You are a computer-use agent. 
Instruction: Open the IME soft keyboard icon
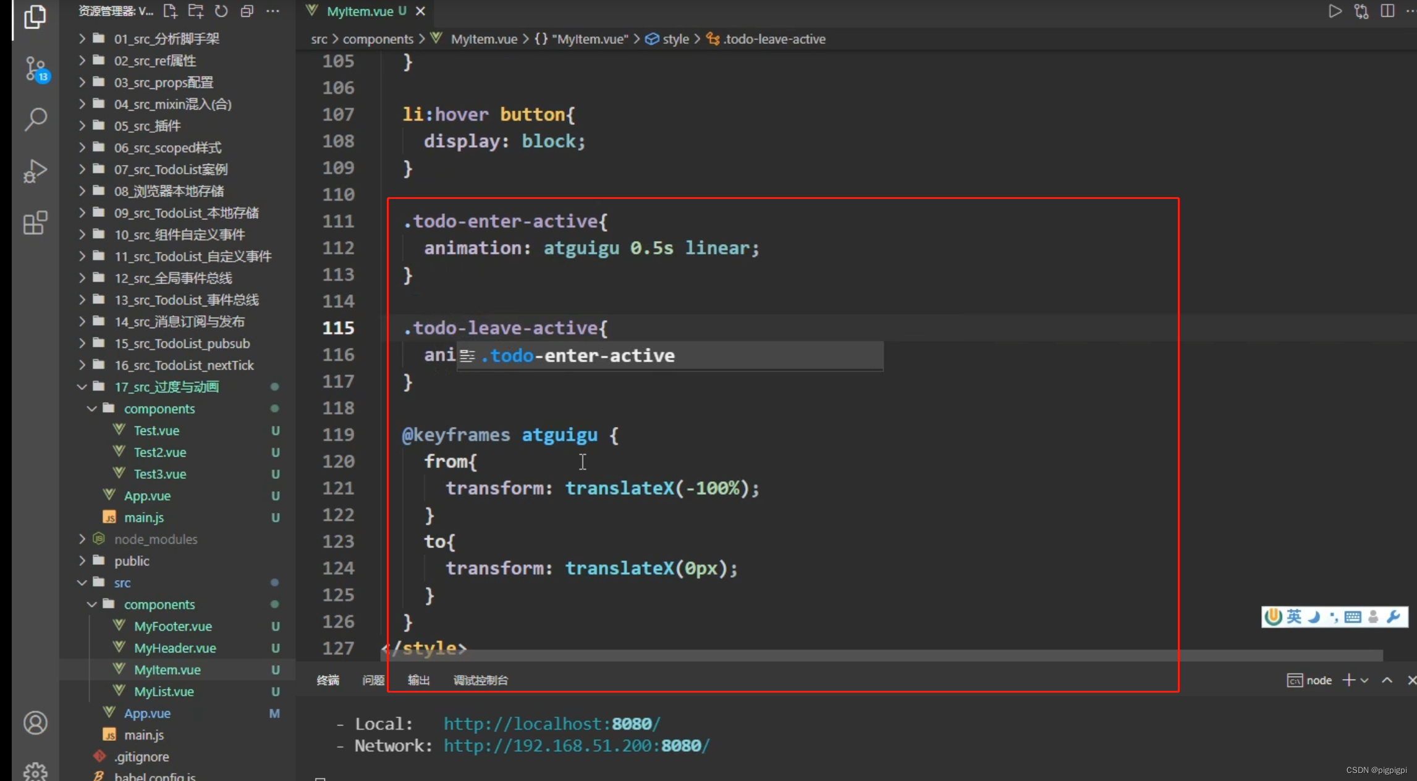pos(1353,617)
